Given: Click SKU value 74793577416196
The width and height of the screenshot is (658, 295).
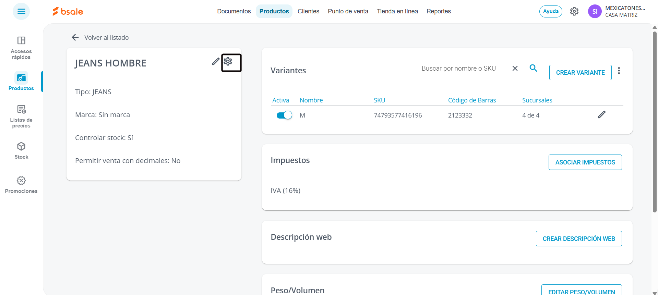Looking at the screenshot, I should (x=398, y=115).
